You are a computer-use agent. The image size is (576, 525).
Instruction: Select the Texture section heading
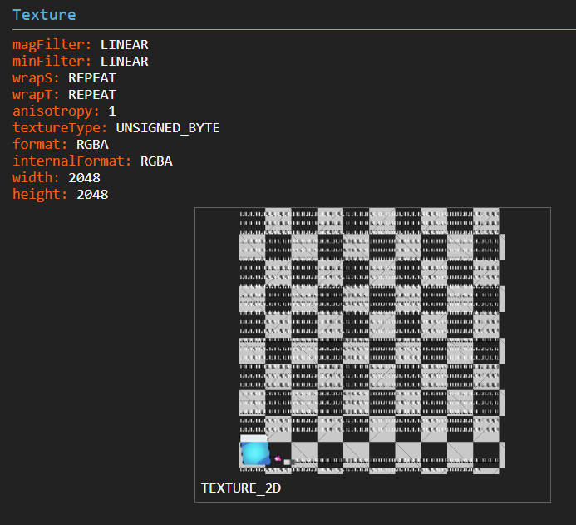pyautogui.click(x=44, y=15)
